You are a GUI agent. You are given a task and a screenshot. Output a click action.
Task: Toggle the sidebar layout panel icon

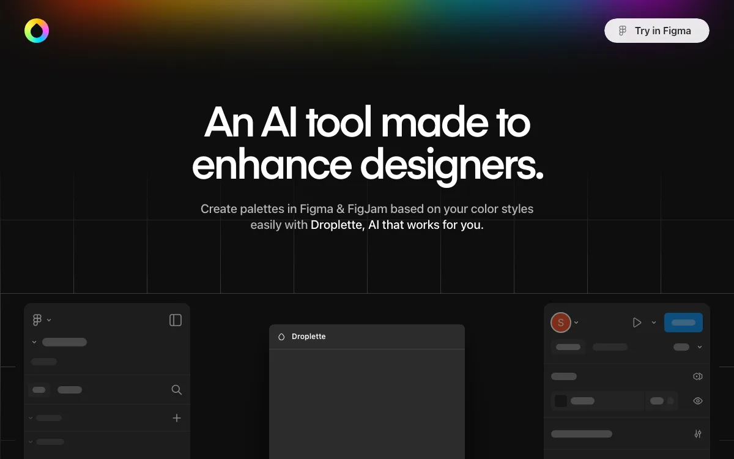(x=176, y=320)
